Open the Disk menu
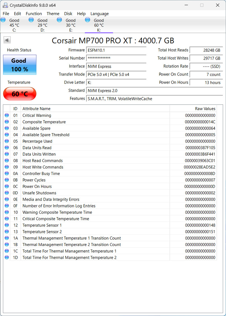The image size is (226, 316). (x=68, y=13)
